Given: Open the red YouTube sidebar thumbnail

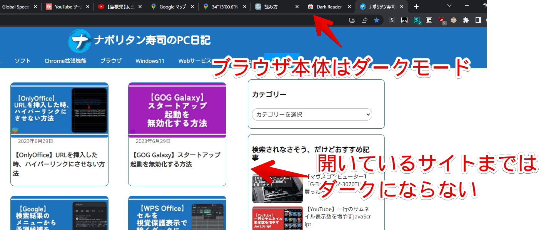Looking at the screenshot, I should (277, 218).
